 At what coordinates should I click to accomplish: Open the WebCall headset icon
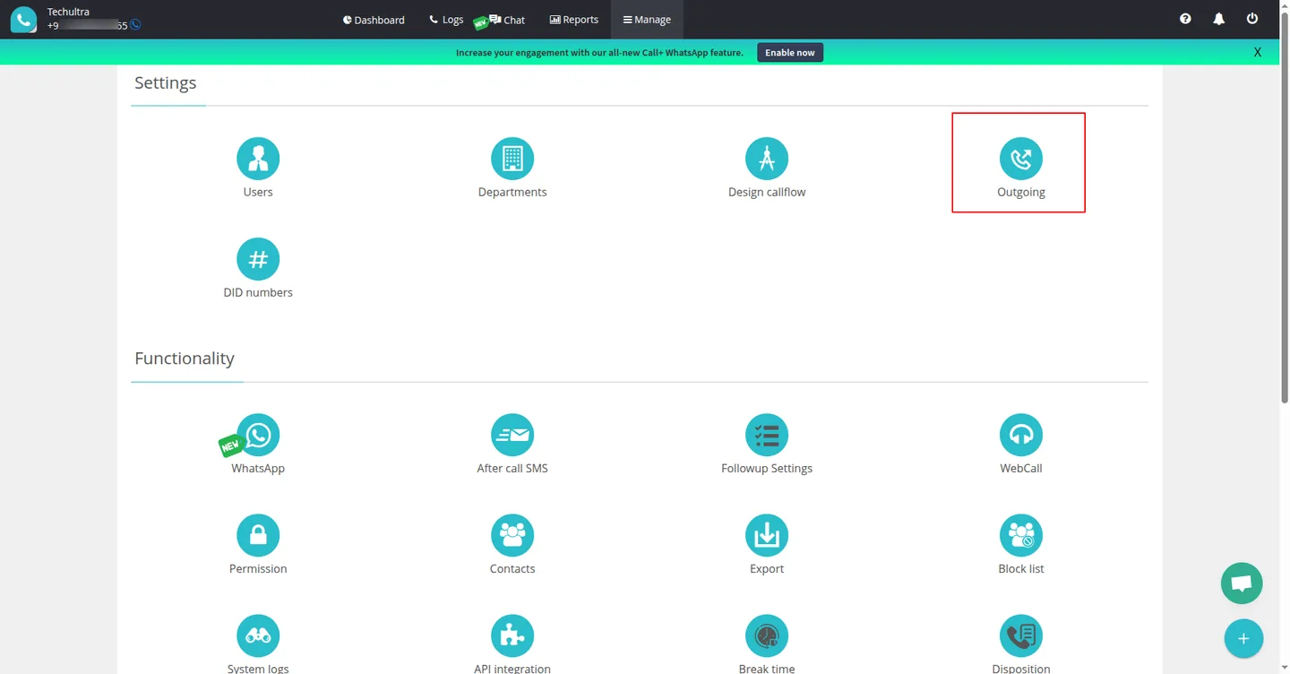click(x=1021, y=435)
